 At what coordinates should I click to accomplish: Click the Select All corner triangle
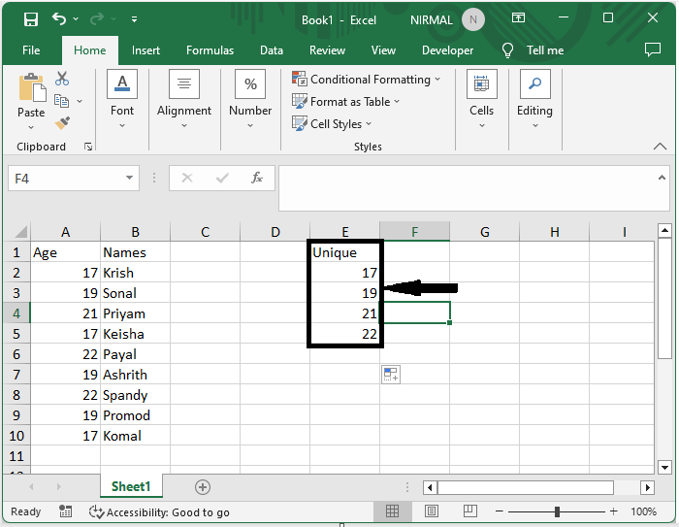click(x=19, y=231)
